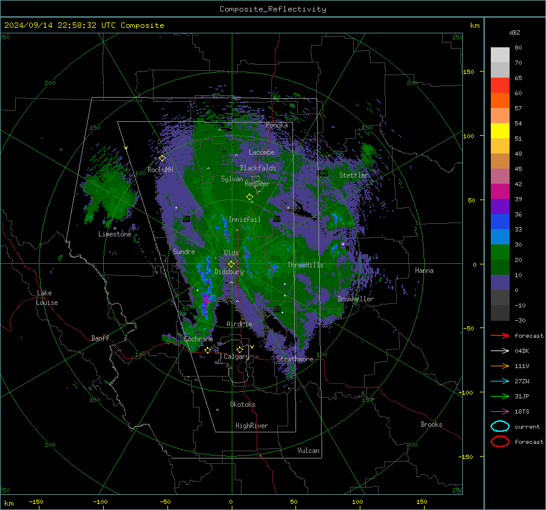The image size is (546, 510).
Task: Click the red forecast arrow in legend
Action: coord(500,335)
